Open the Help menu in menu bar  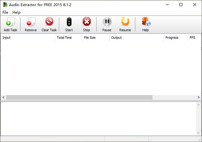click(16, 12)
